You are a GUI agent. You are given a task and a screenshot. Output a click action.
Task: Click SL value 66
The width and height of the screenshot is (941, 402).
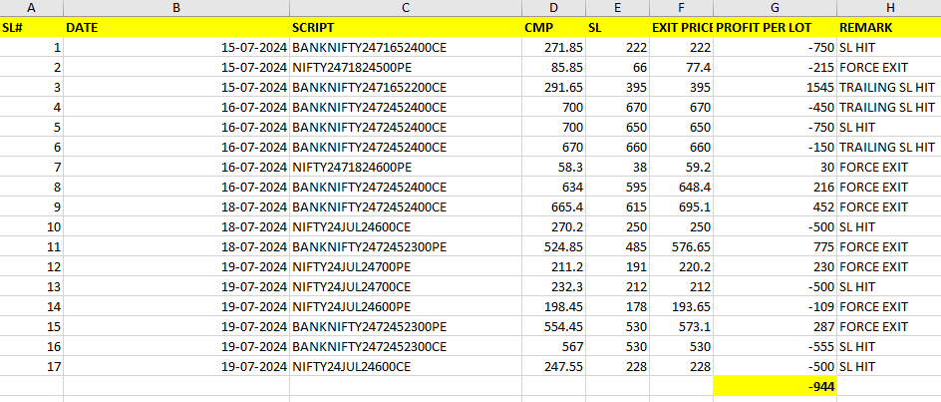point(618,67)
